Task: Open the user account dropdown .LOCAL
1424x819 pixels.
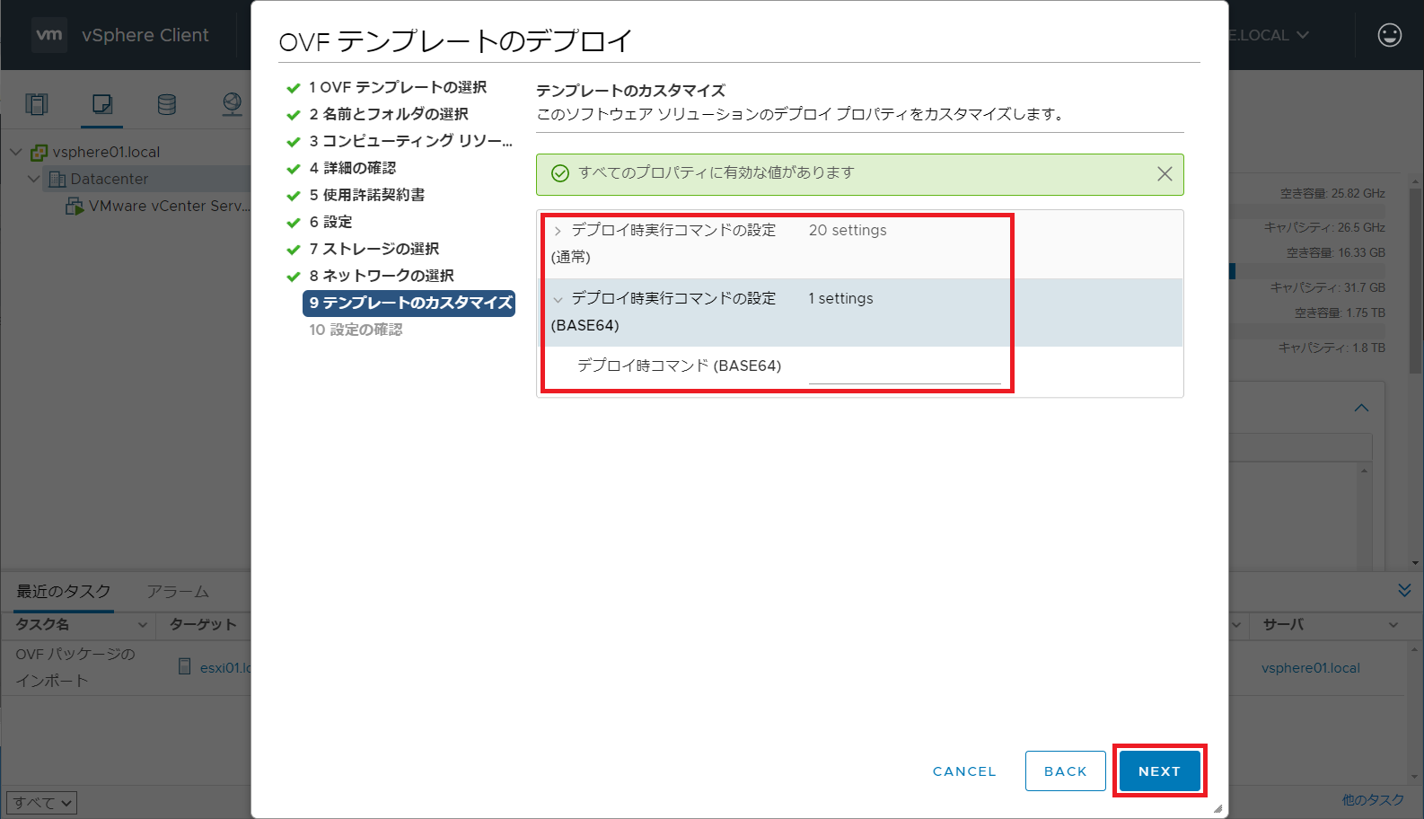Action: [x=1269, y=35]
